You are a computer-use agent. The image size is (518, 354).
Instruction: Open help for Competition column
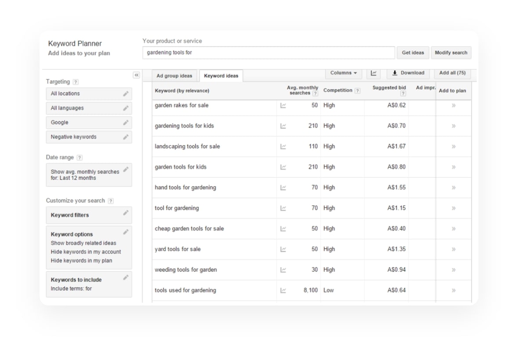click(357, 91)
